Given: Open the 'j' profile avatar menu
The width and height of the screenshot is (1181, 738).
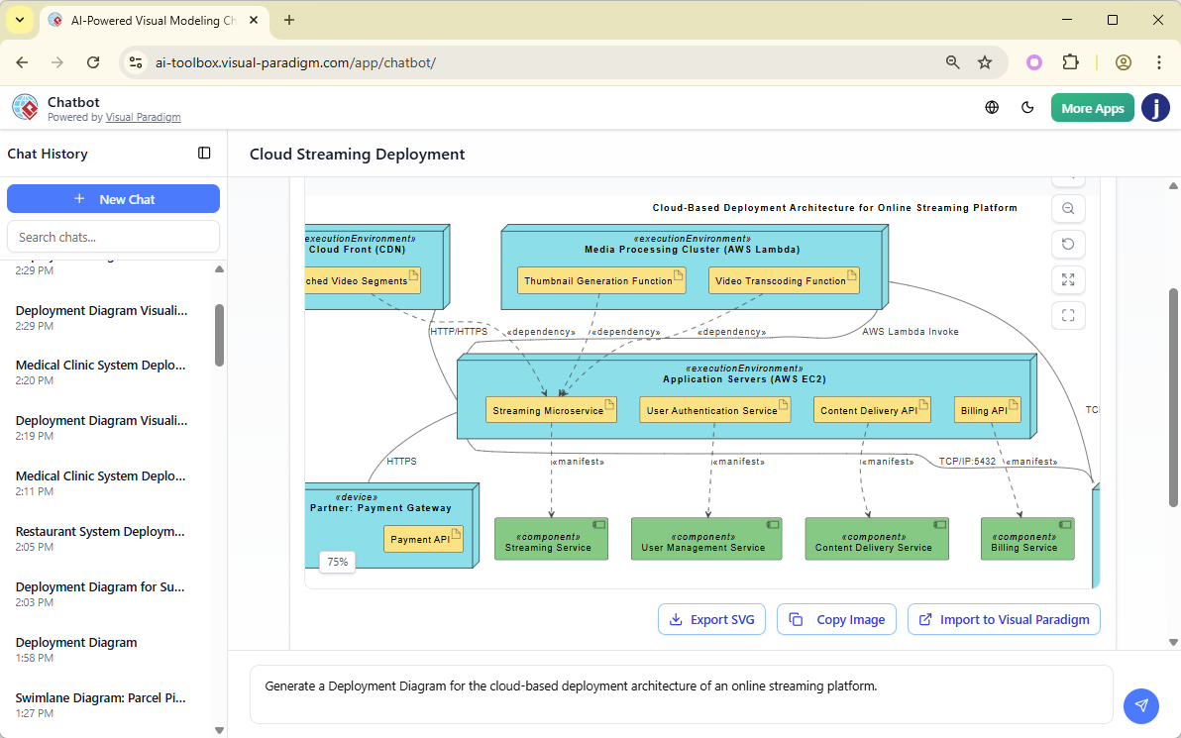Looking at the screenshot, I should click(1155, 107).
